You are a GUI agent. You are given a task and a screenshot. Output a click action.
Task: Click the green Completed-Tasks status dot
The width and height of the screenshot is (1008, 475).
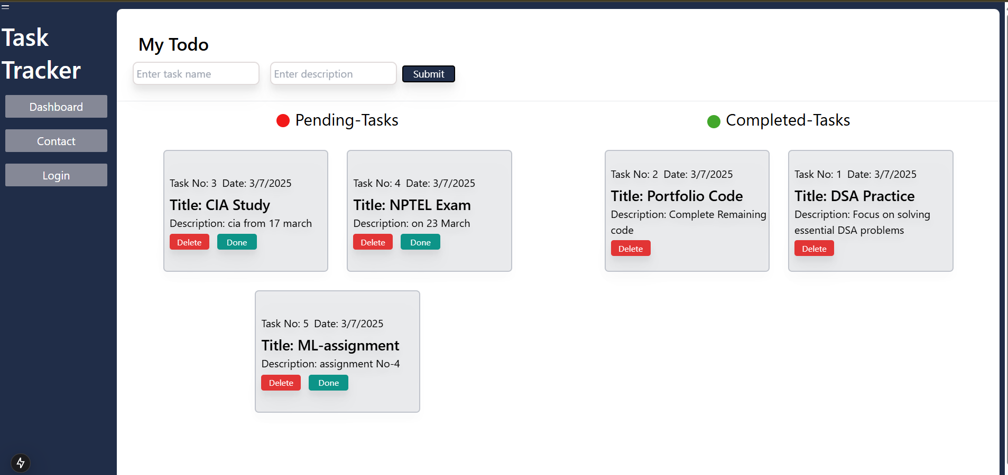point(714,121)
